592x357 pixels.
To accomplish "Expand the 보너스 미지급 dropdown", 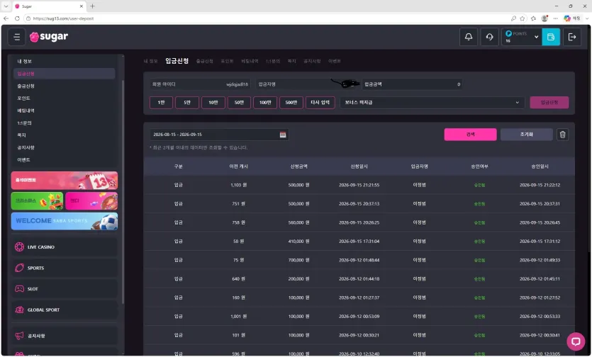I will [432, 103].
